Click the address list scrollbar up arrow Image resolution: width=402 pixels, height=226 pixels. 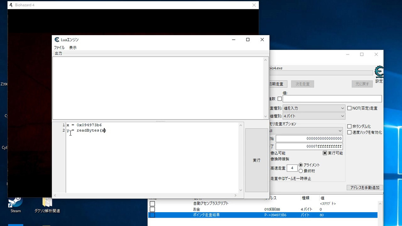380,204
